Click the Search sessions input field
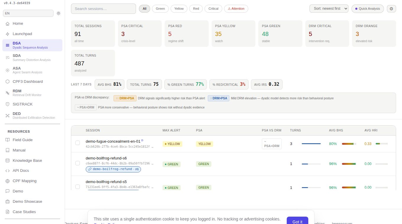The height and width of the screenshot is (224, 402). [103, 9]
